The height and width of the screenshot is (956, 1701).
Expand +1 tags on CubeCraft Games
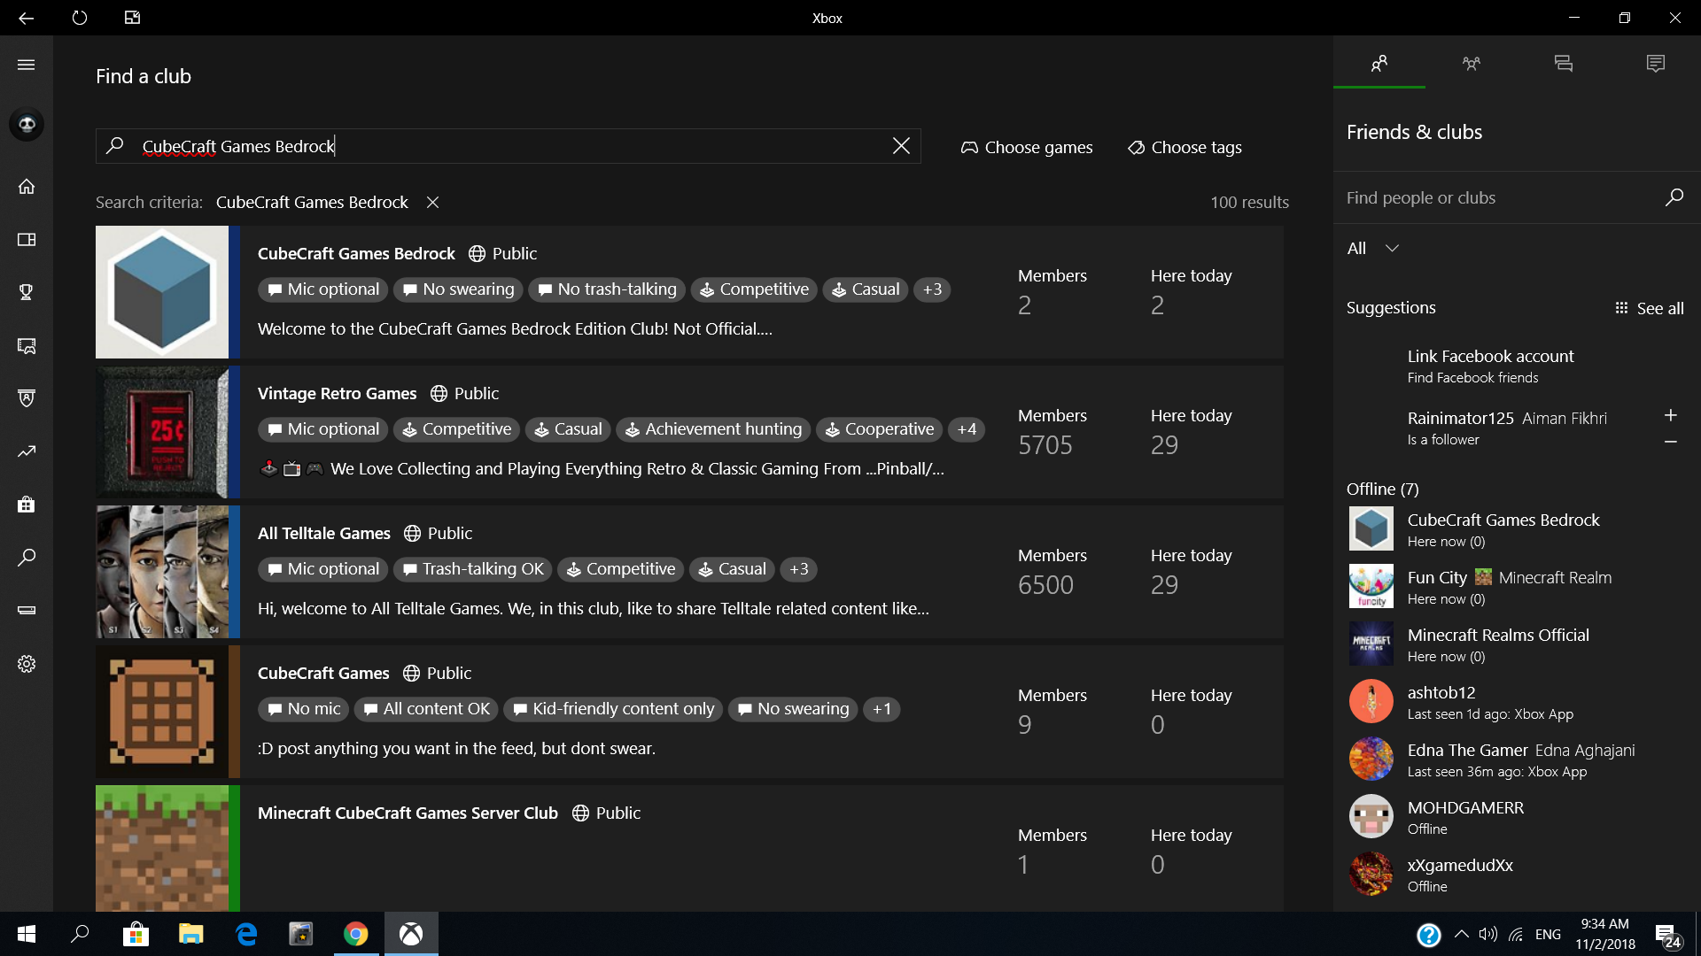point(882,709)
